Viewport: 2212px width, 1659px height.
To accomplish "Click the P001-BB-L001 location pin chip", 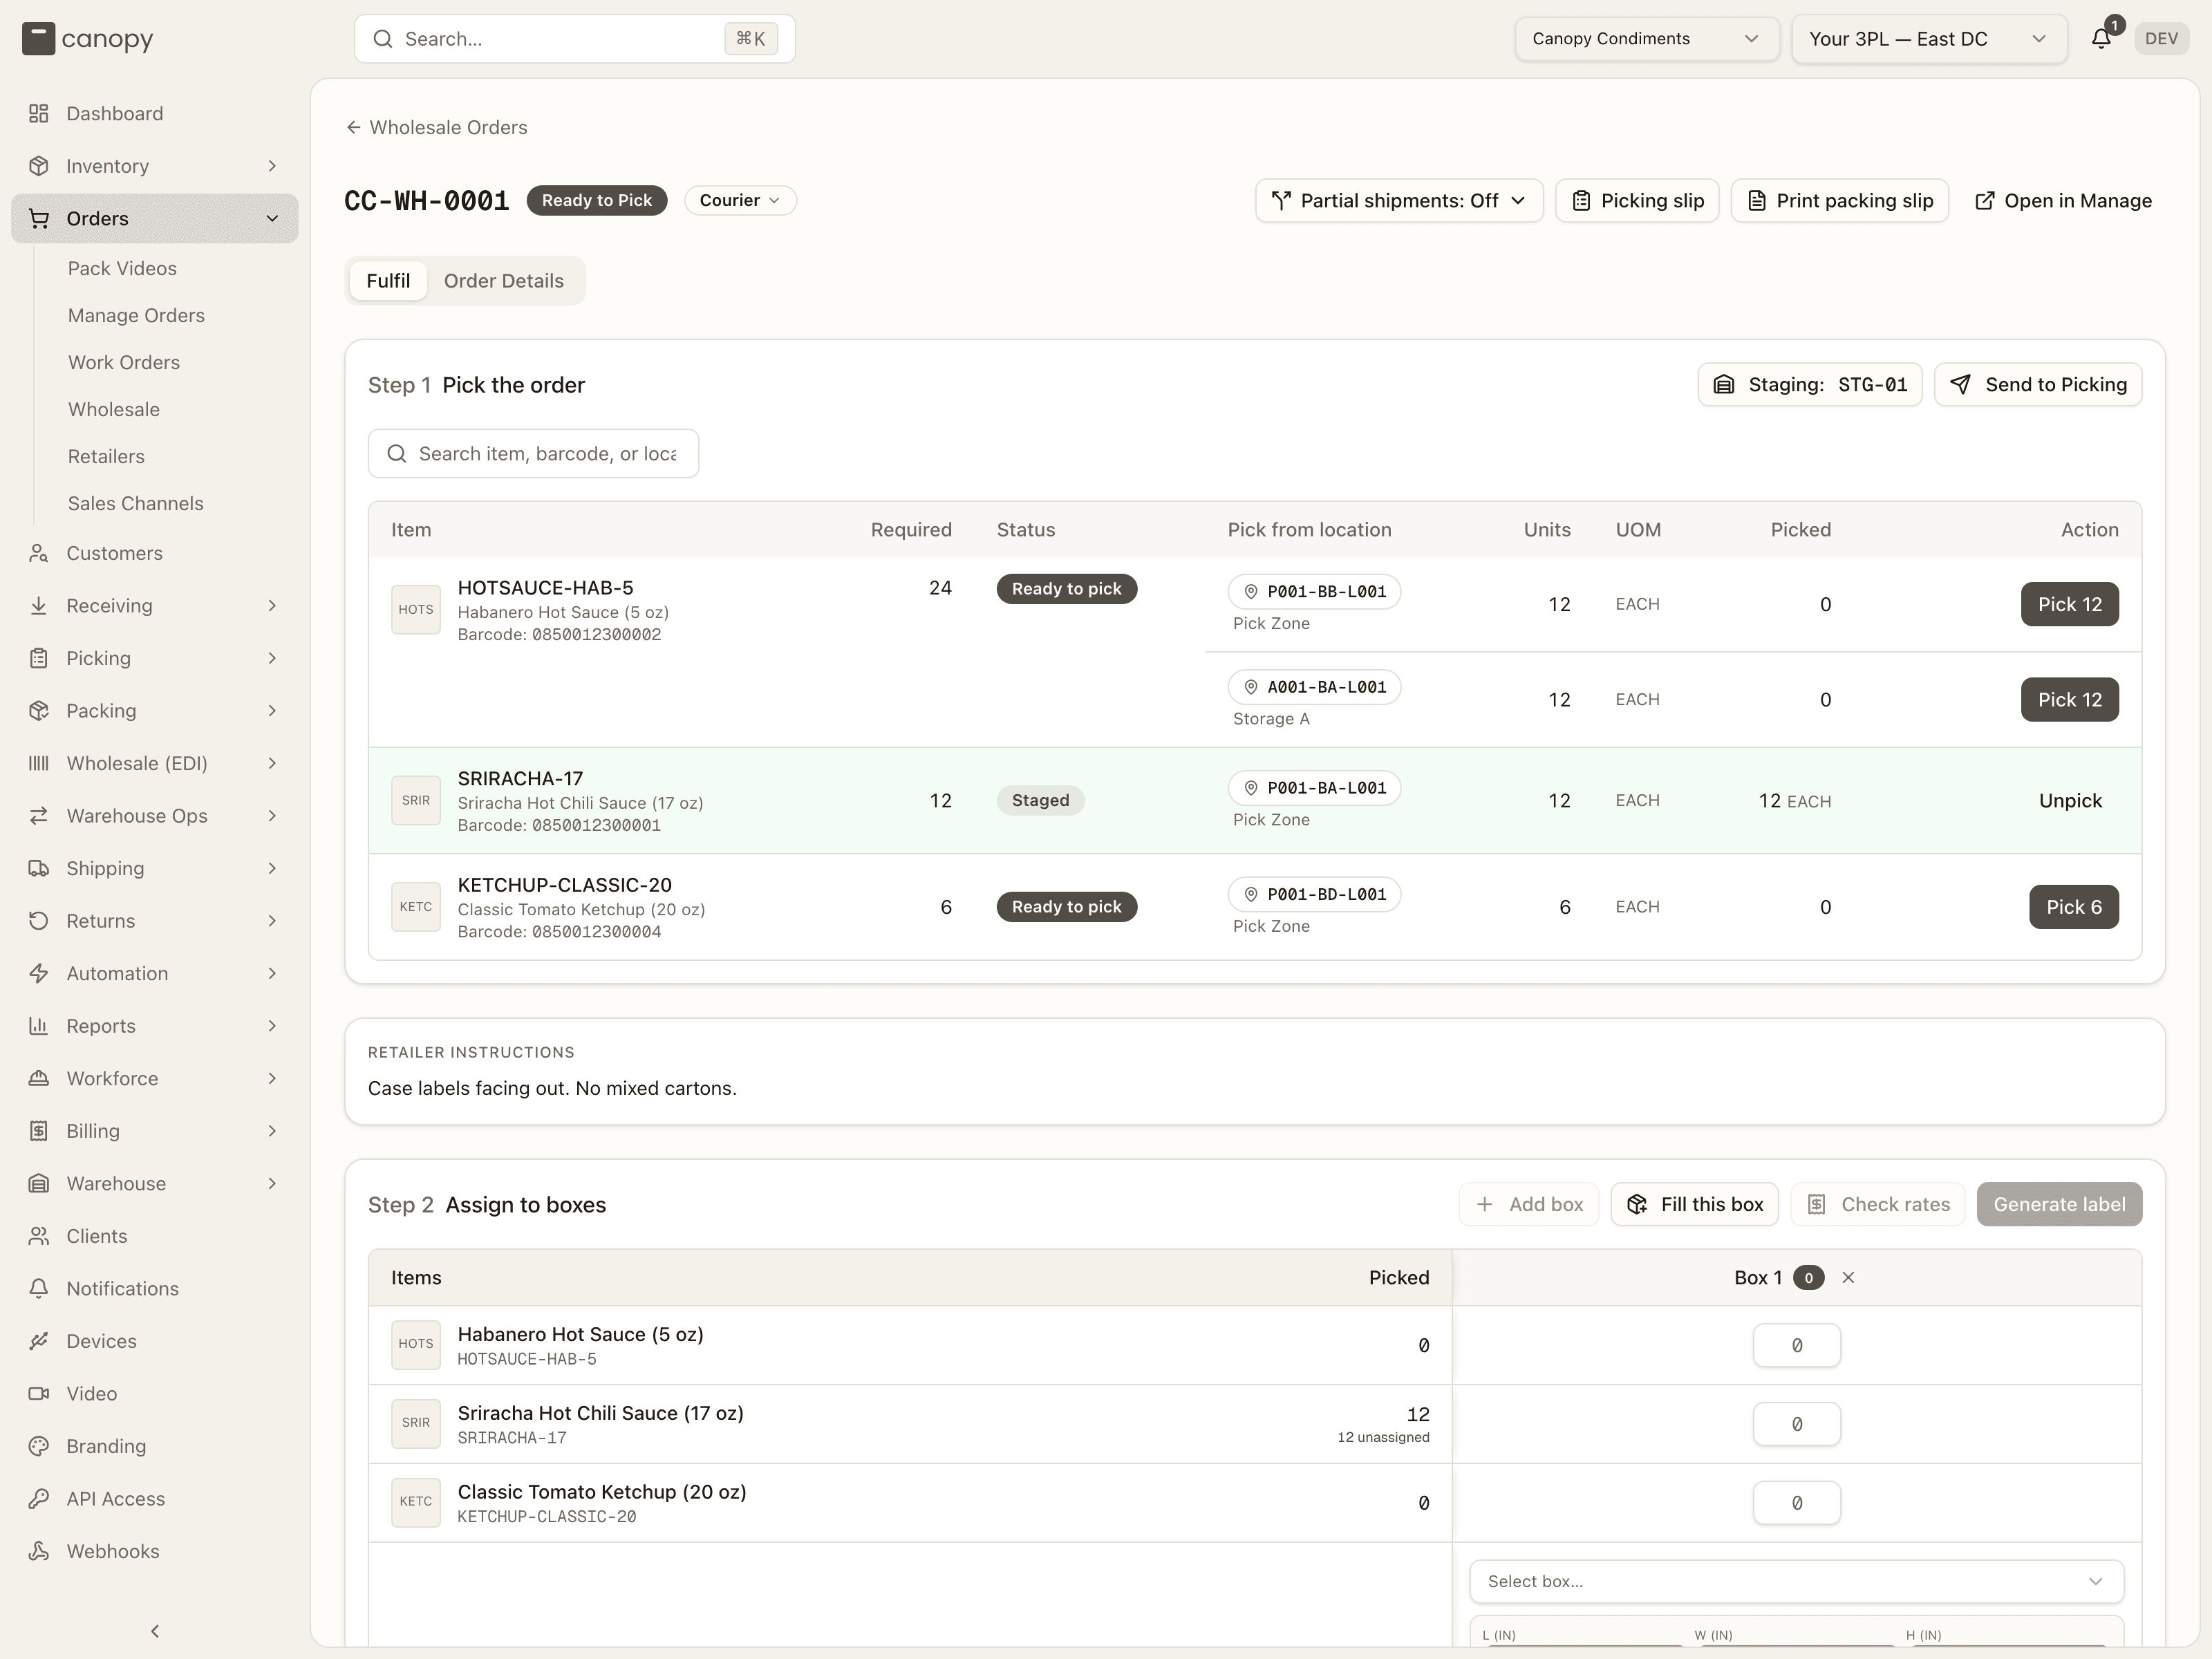I will (1314, 591).
